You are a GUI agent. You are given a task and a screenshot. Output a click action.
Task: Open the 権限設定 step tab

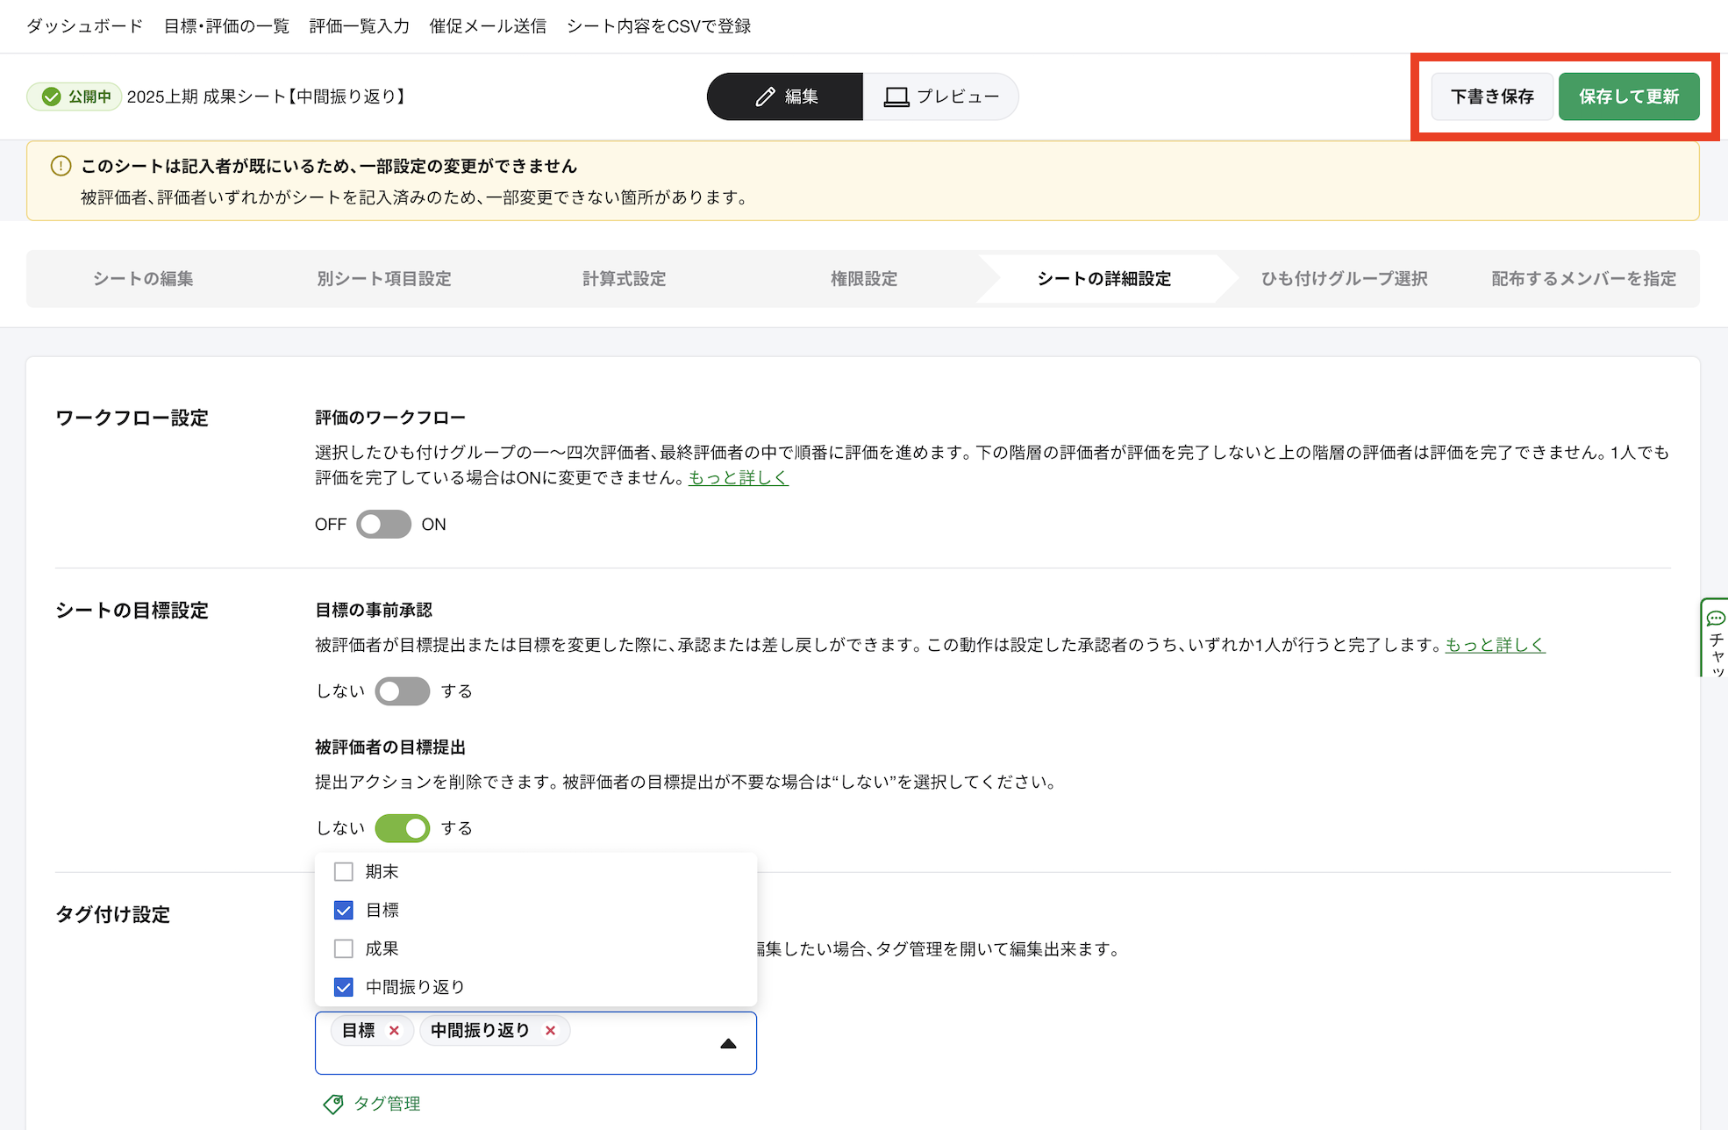coord(864,279)
